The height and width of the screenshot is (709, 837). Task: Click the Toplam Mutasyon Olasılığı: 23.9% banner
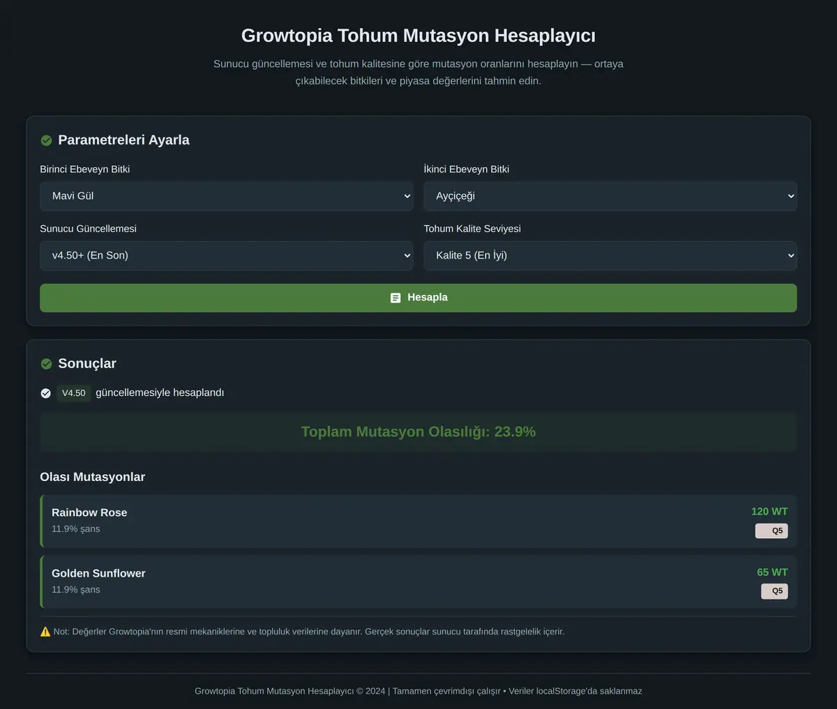[x=418, y=432]
